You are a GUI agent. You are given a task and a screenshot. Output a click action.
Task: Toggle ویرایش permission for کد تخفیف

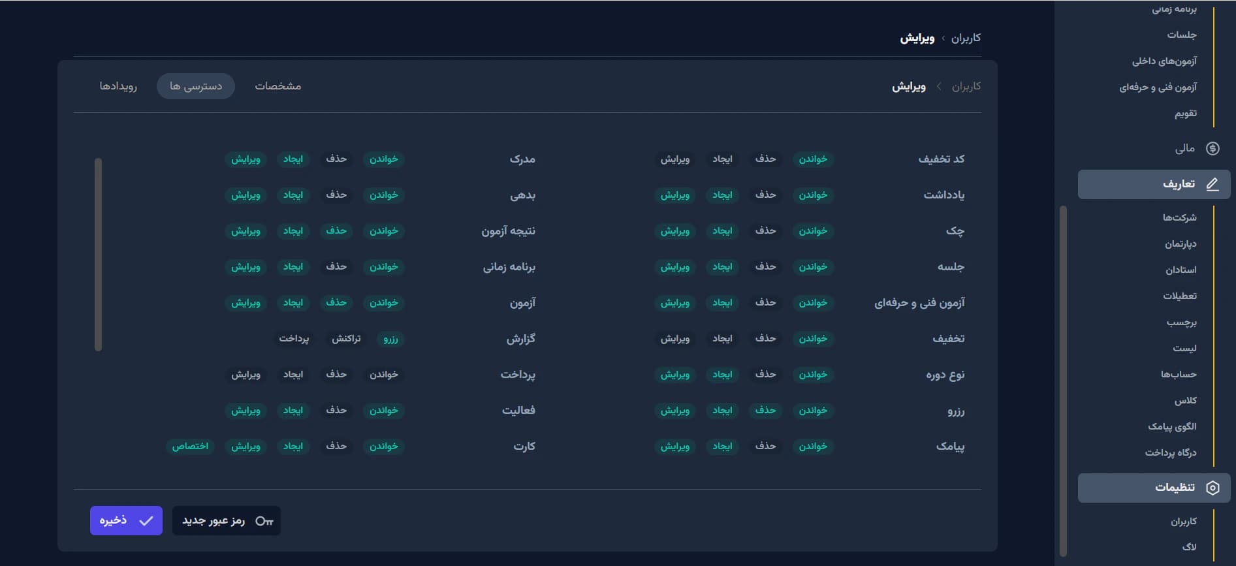click(x=674, y=159)
